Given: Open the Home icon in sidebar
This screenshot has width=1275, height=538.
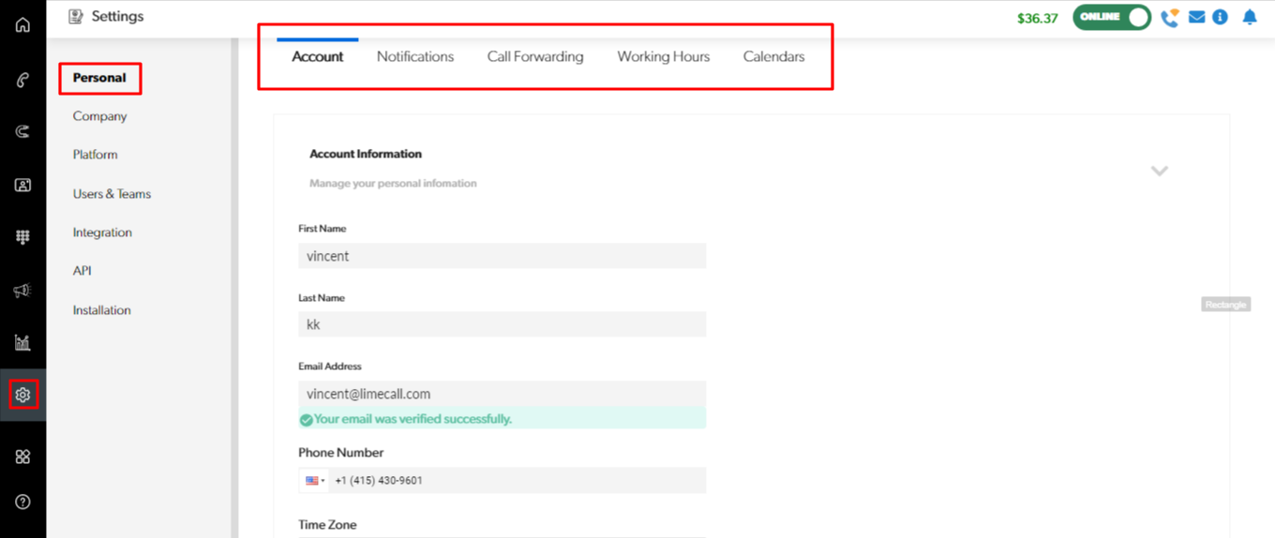Looking at the screenshot, I should pyautogui.click(x=22, y=25).
